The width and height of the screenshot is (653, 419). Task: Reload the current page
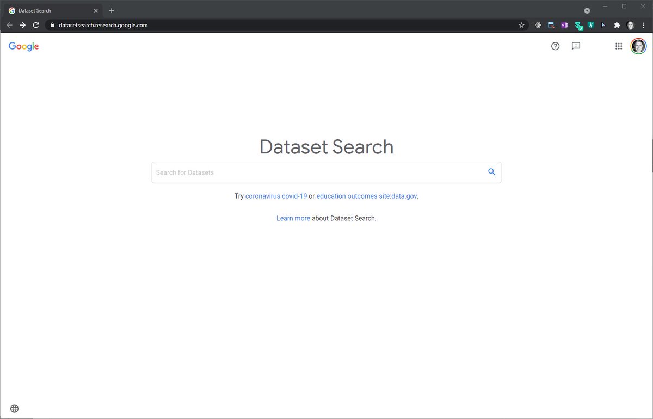(x=36, y=25)
